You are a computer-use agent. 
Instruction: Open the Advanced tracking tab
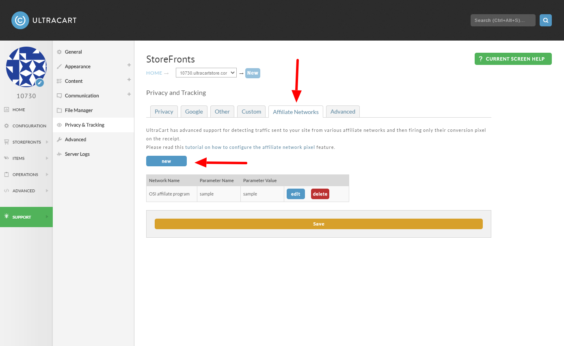(343, 112)
